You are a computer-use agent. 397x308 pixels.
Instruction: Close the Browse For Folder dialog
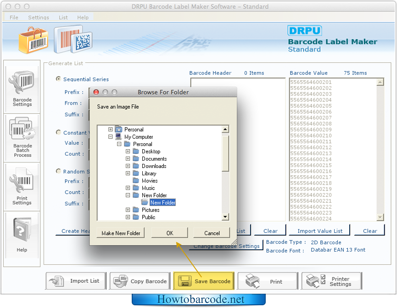point(96,92)
